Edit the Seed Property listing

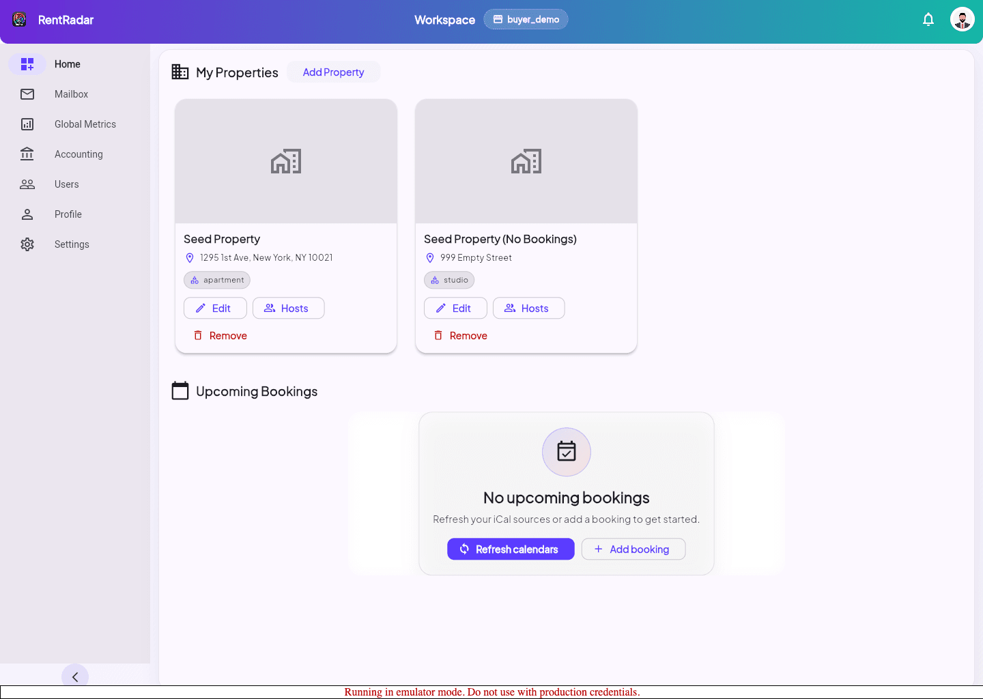(x=215, y=308)
